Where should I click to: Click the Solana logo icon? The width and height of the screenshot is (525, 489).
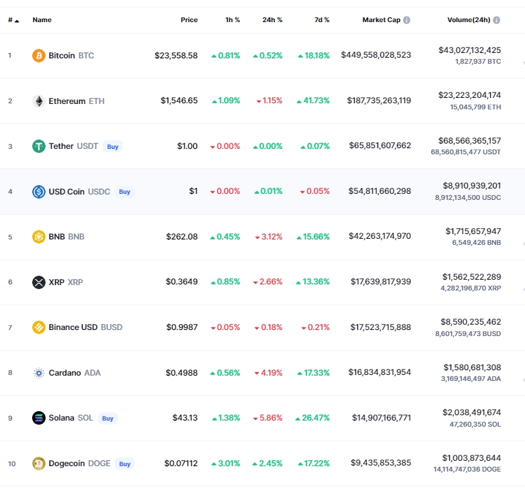coord(39,418)
